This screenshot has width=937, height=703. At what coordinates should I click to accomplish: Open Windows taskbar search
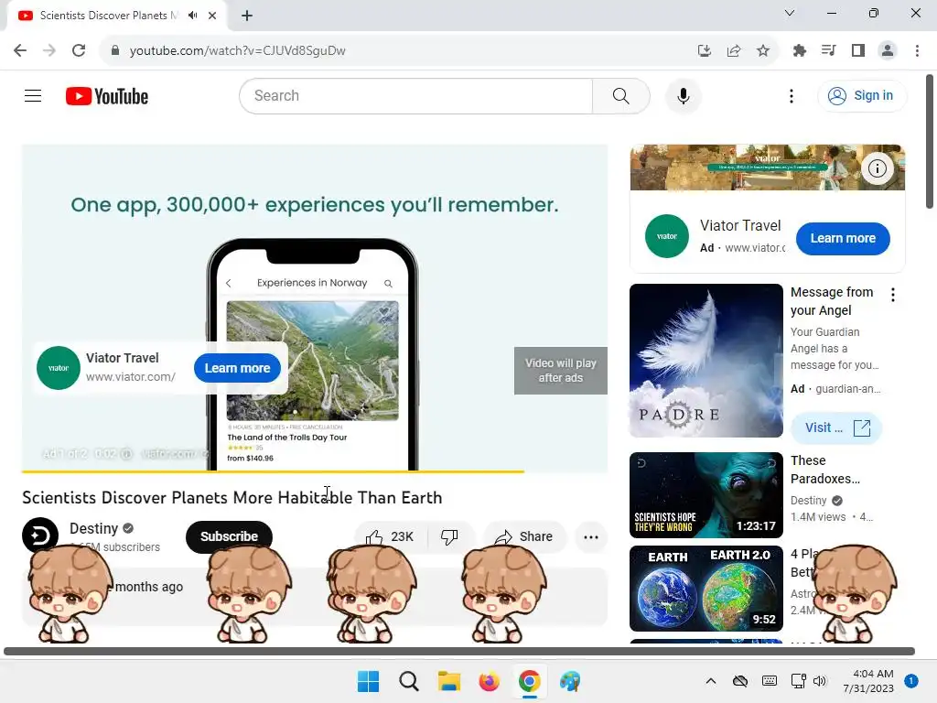tap(409, 681)
